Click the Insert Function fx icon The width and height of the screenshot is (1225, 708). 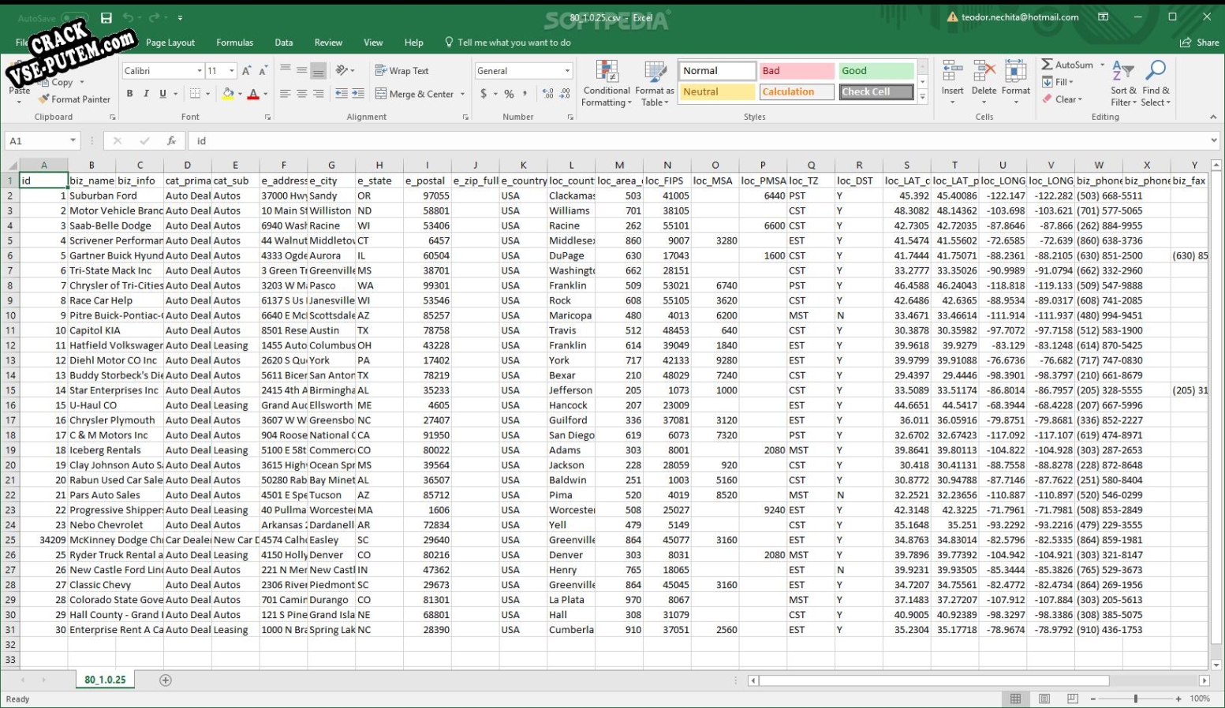171,141
